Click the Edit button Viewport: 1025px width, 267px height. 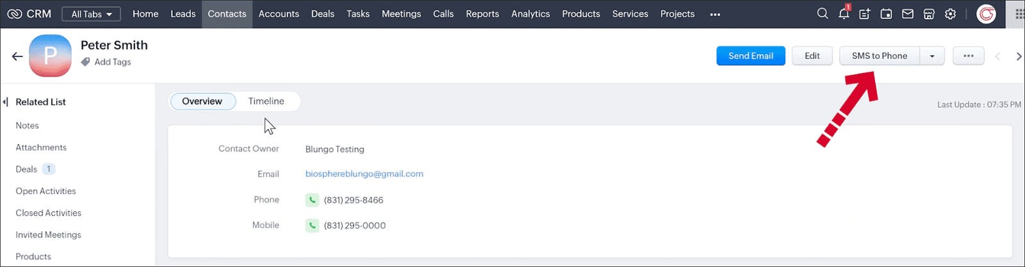pyautogui.click(x=812, y=56)
